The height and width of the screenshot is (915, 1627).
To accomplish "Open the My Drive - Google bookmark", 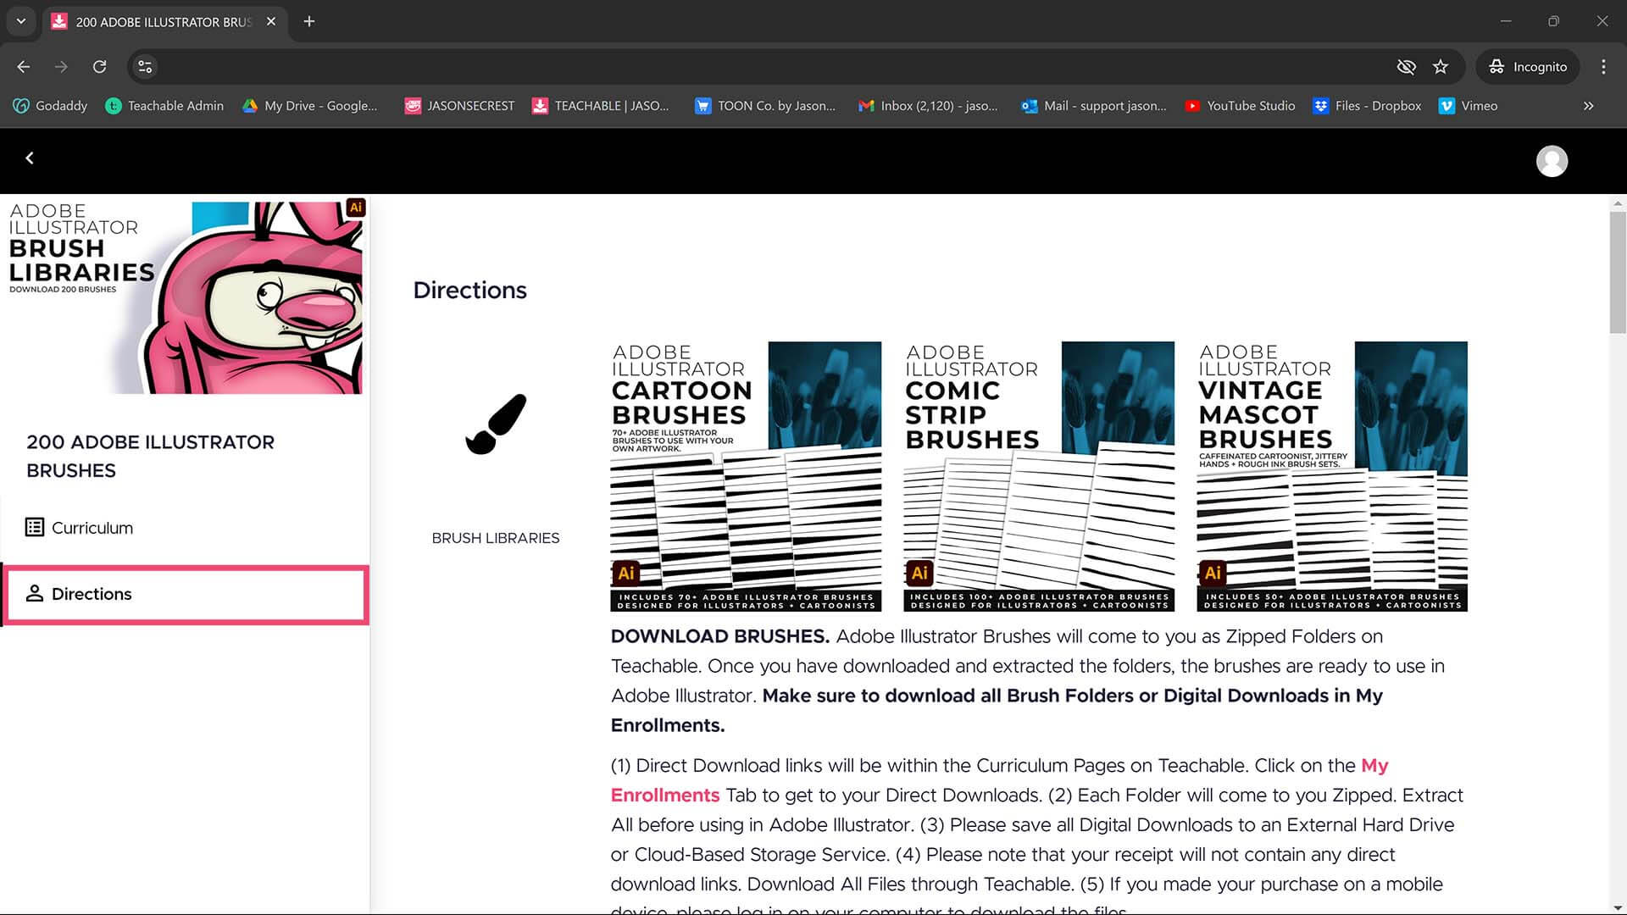I will point(310,106).
